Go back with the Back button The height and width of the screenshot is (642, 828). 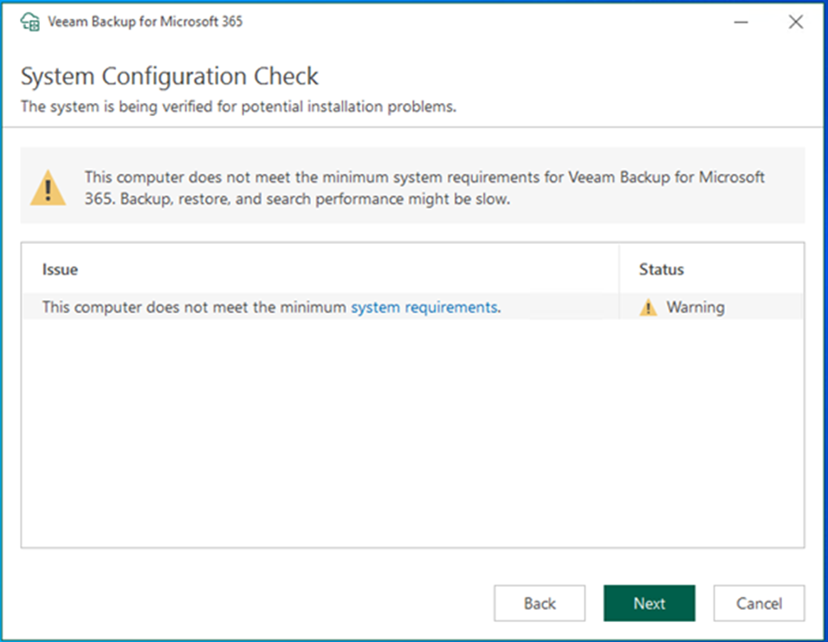pos(540,603)
